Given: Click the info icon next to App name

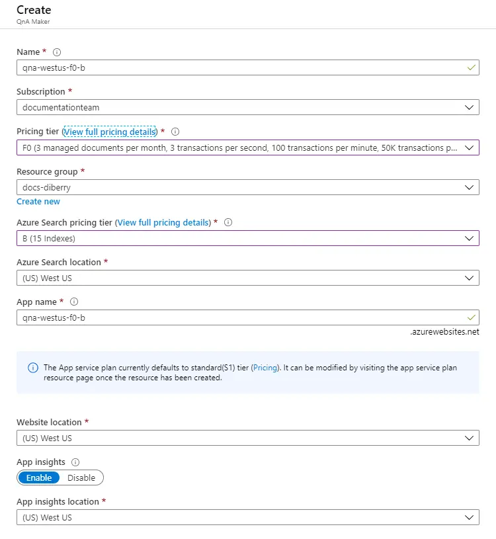Looking at the screenshot, I should point(74,302).
